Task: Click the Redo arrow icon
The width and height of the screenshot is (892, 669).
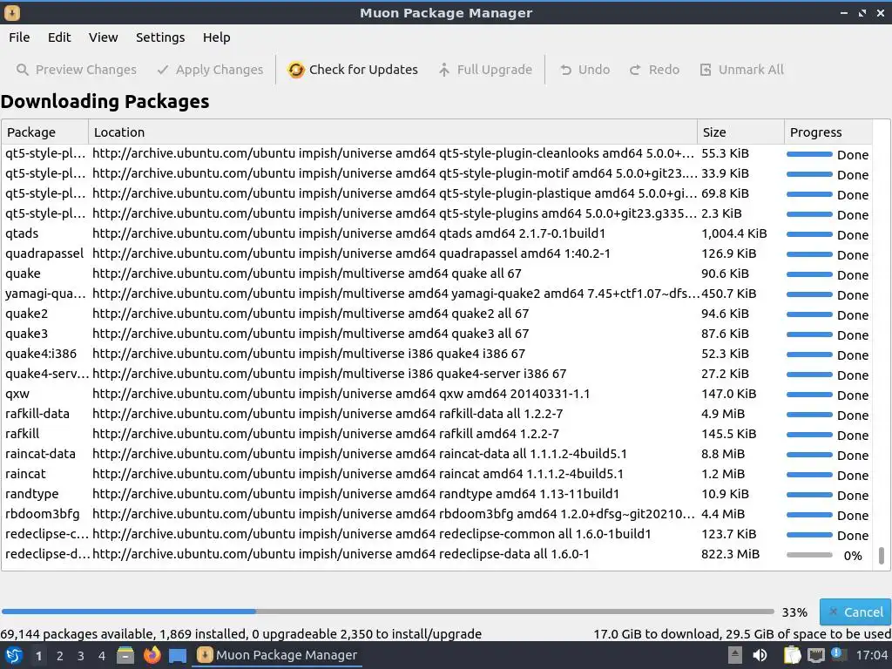Action: point(635,70)
